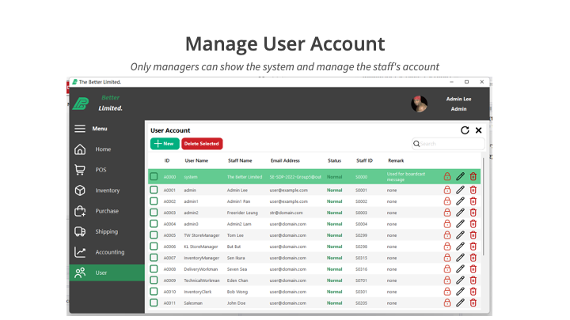Delete the KL StoreManager account A0006

tap(473, 246)
